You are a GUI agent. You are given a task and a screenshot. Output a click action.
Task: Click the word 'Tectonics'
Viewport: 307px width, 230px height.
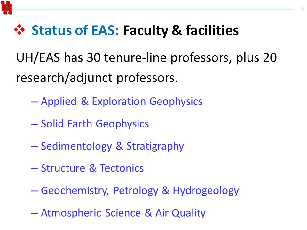122,168
